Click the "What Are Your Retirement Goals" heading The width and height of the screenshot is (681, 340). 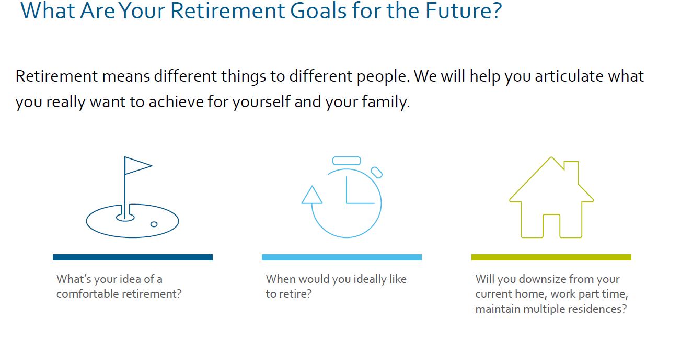261,12
